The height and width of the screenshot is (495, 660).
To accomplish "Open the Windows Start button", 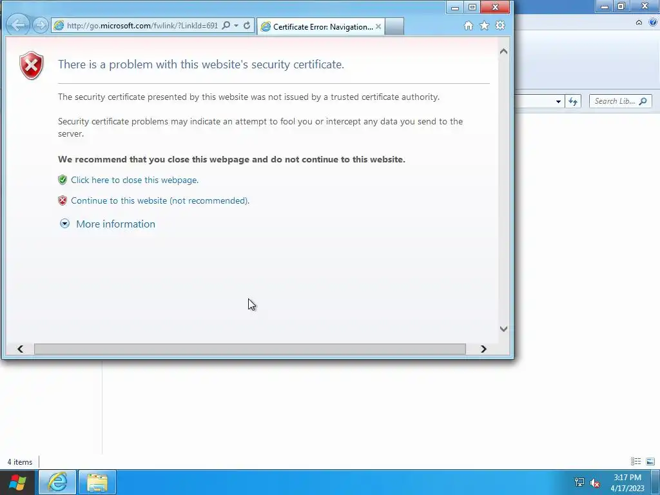I will (x=17, y=482).
